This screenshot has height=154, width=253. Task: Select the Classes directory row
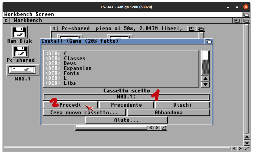121,58
